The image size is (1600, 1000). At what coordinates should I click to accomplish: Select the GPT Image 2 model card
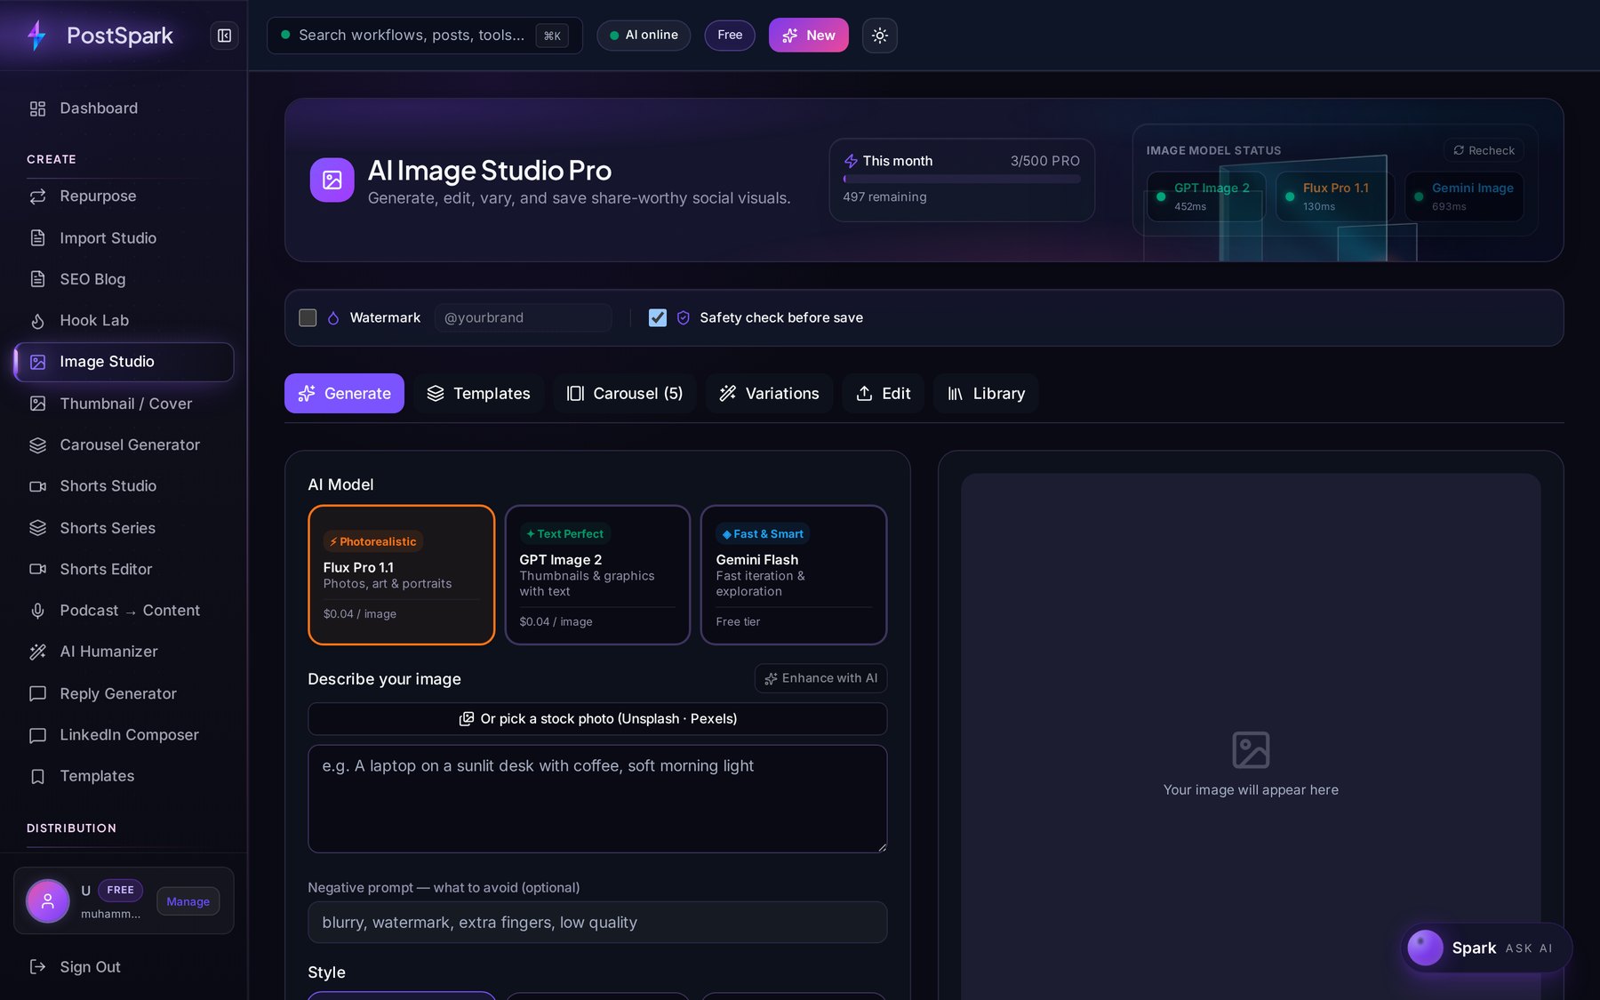coord(597,575)
